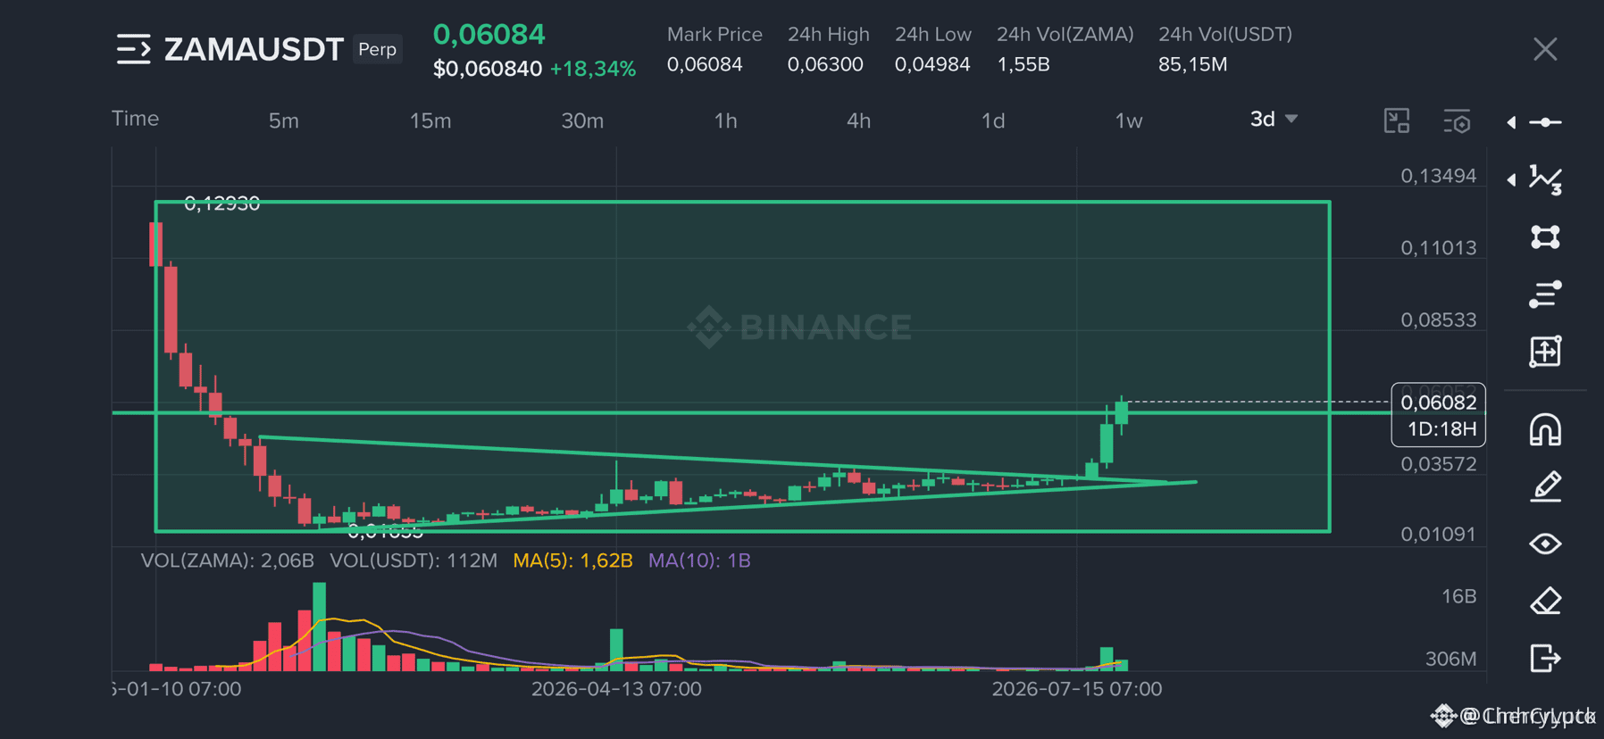The height and width of the screenshot is (739, 1604).
Task: Toggle the magnet snap mode
Action: point(1546,429)
